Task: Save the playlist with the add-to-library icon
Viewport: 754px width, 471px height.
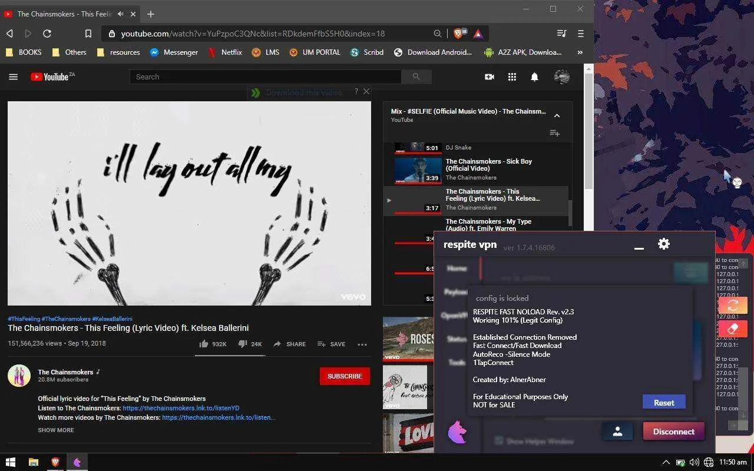Action: (x=554, y=133)
